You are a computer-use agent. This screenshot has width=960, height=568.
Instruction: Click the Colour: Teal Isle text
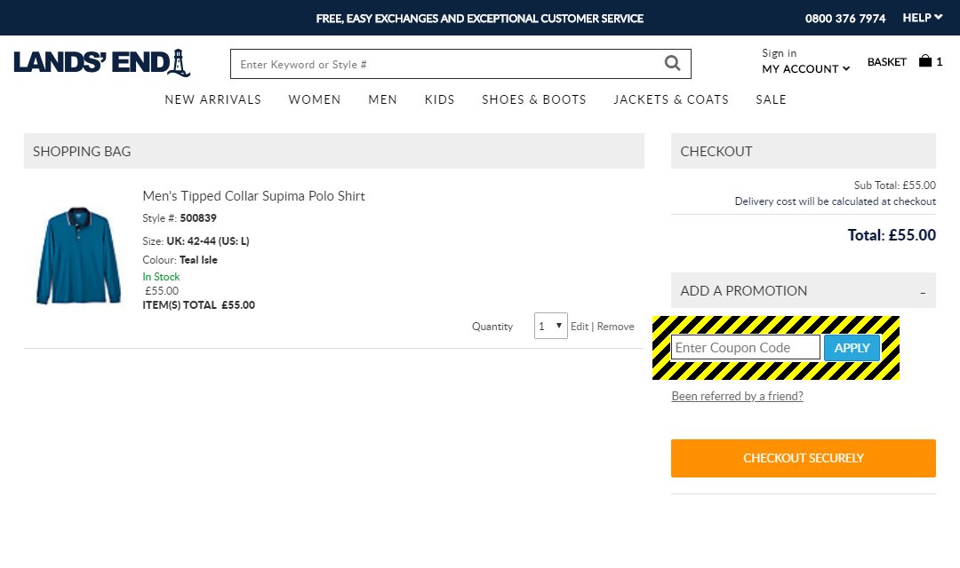point(180,260)
